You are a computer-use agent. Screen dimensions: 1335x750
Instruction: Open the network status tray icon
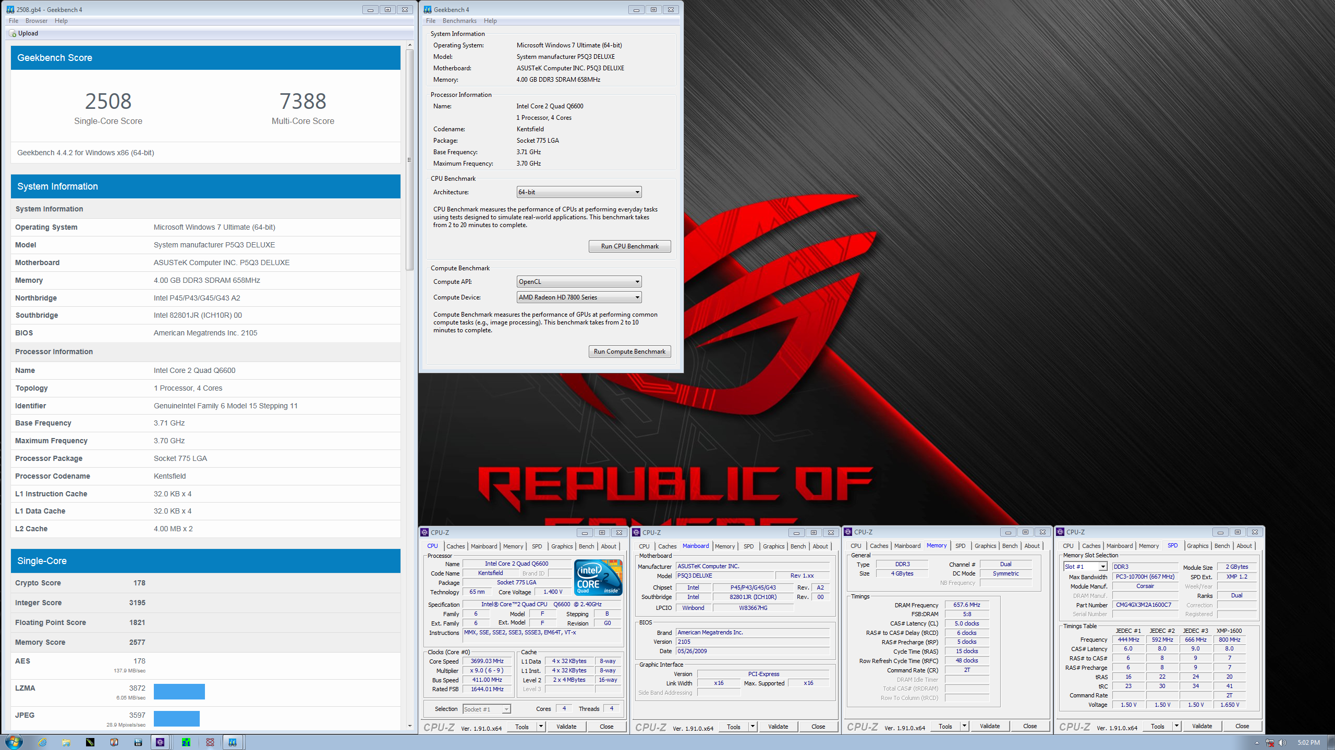point(1270,743)
